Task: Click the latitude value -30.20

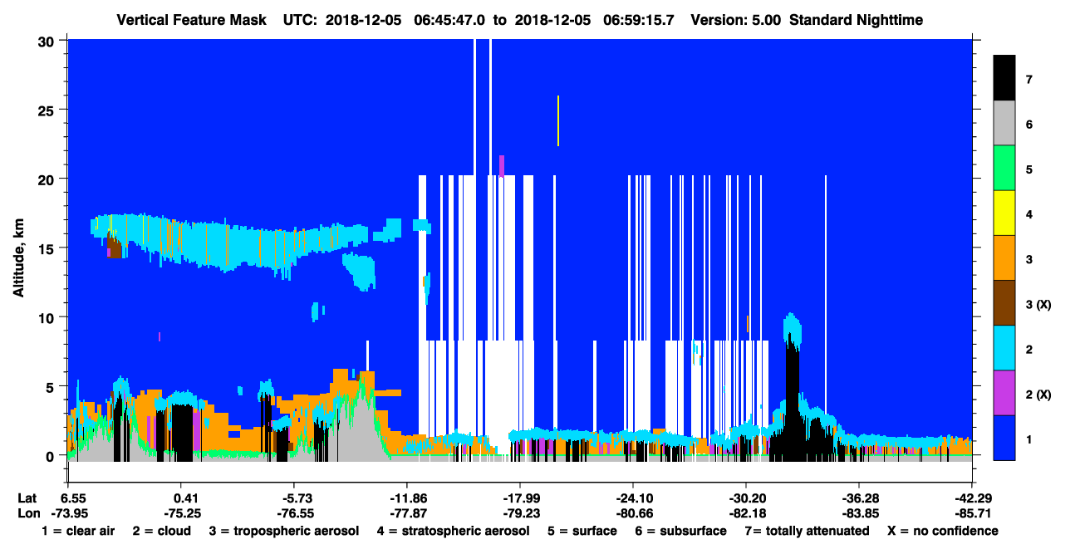Action: point(746,498)
